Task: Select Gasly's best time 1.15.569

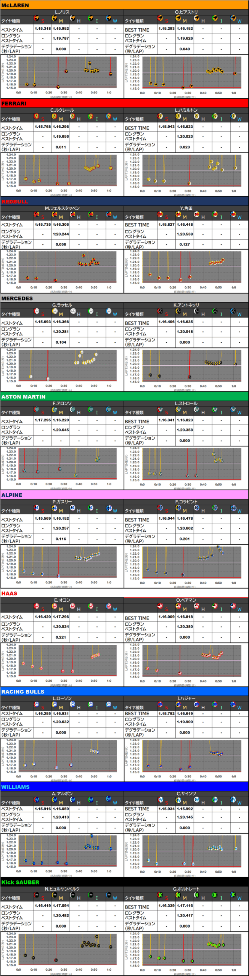Action: (x=43, y=518)
